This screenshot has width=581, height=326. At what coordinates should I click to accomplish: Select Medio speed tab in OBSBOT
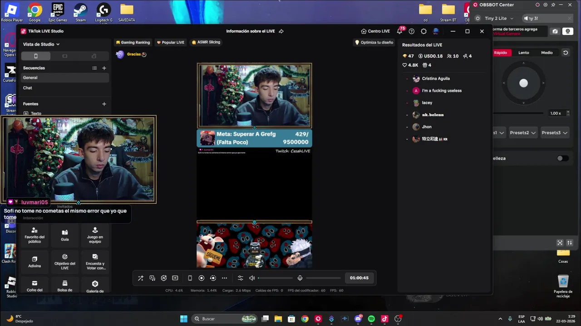(547, 53)
